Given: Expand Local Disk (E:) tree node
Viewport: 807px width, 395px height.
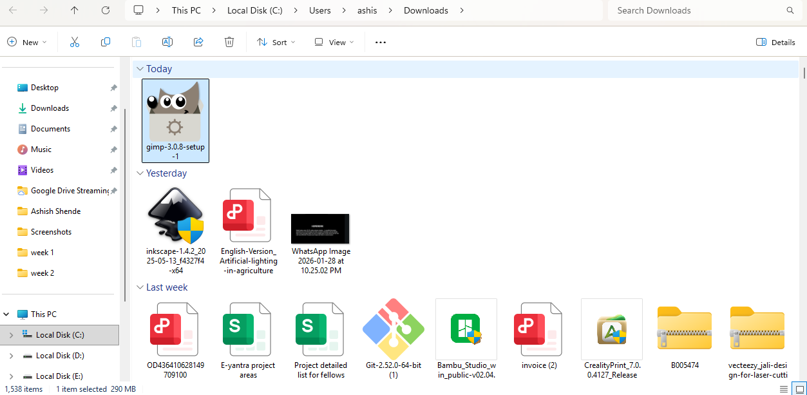Looking at the screenshot, I should point(11,376).
